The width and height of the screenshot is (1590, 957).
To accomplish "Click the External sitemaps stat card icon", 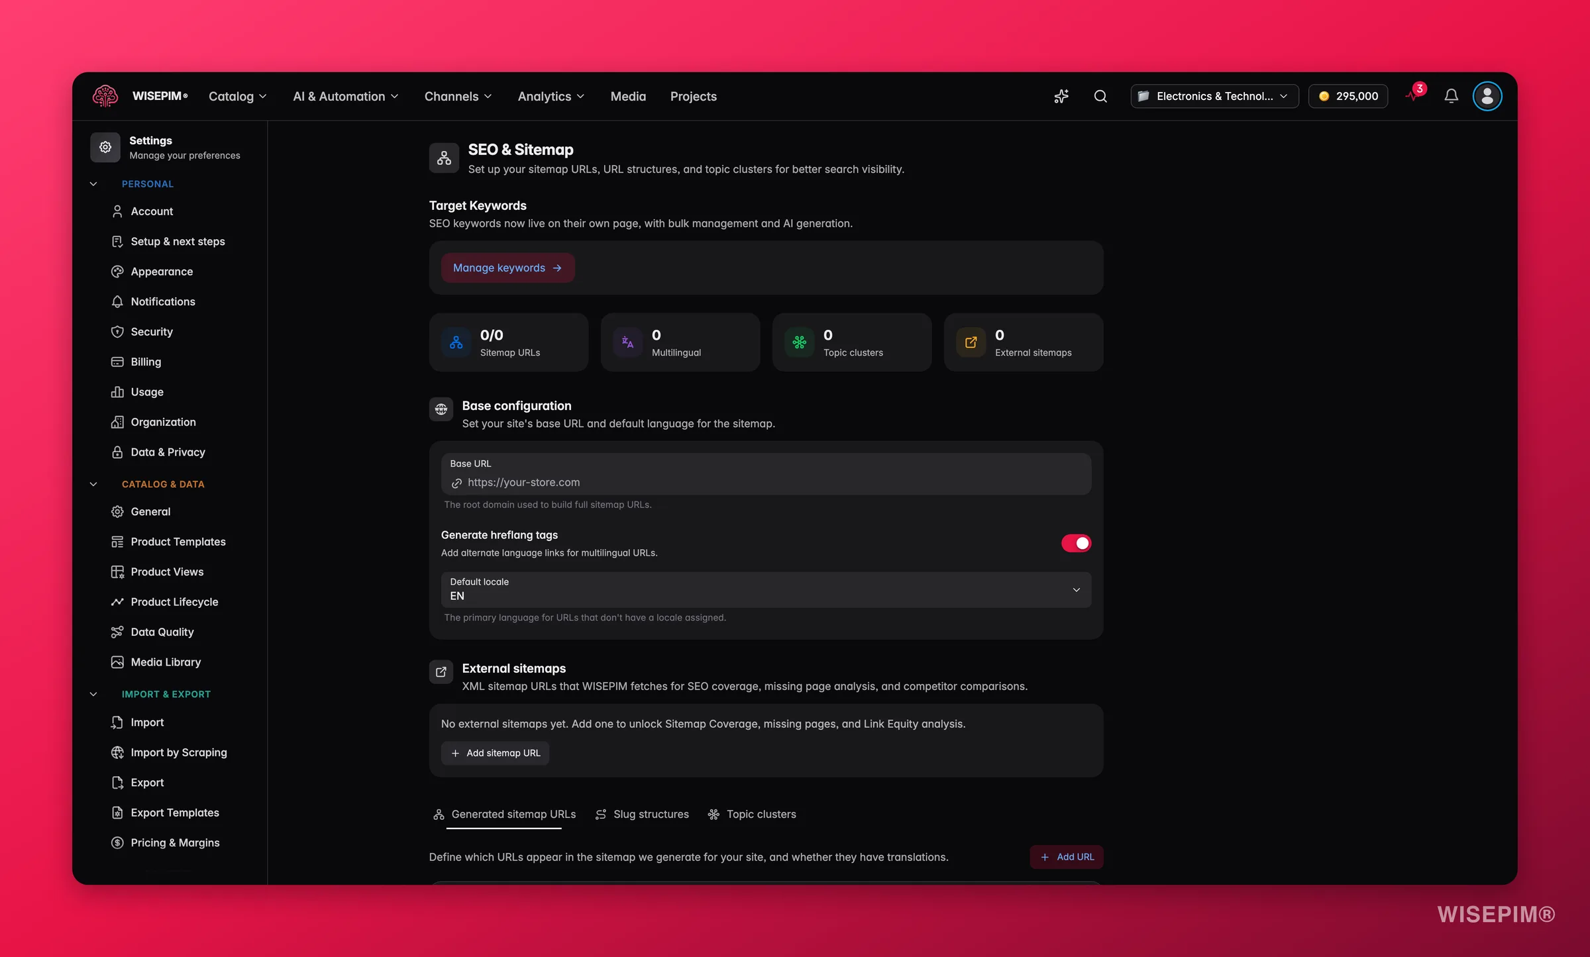I will (971, 342).
